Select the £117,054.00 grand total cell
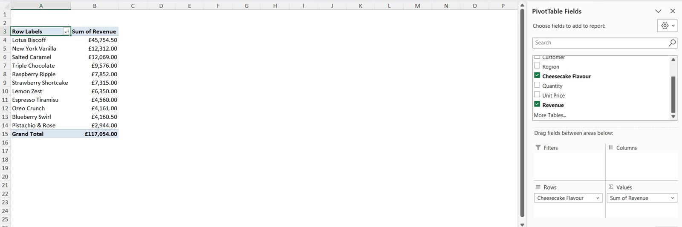The width and height of the screenshot is (682, 227). tap(95, 134)
